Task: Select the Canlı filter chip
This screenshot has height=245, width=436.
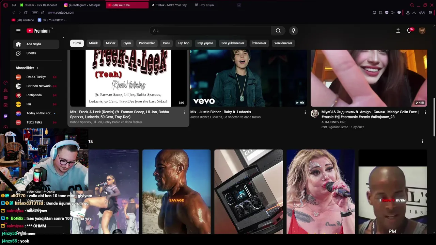Action: point(167,43)
